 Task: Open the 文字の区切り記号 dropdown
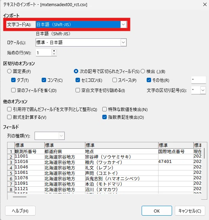[203, 90]
